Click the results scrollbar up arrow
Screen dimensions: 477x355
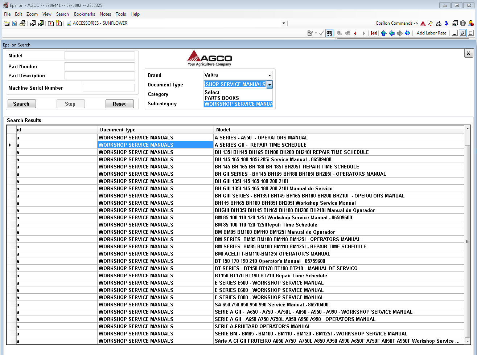[x=468, y=128]
